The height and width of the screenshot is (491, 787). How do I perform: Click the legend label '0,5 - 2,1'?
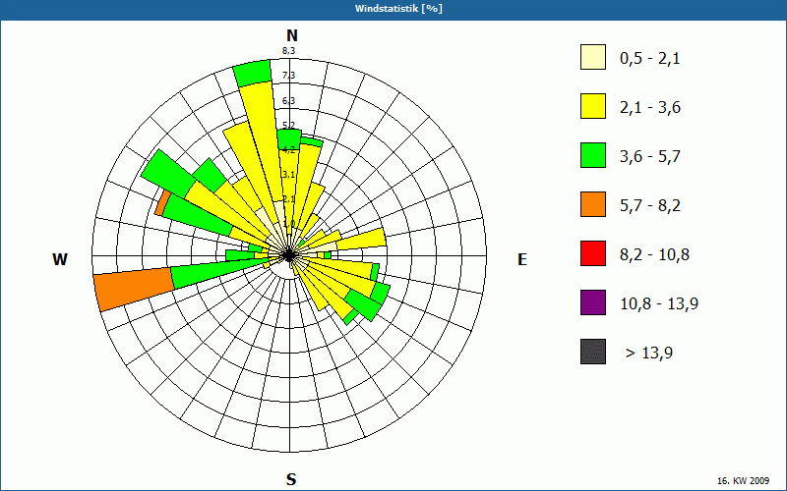pos(650,59)
